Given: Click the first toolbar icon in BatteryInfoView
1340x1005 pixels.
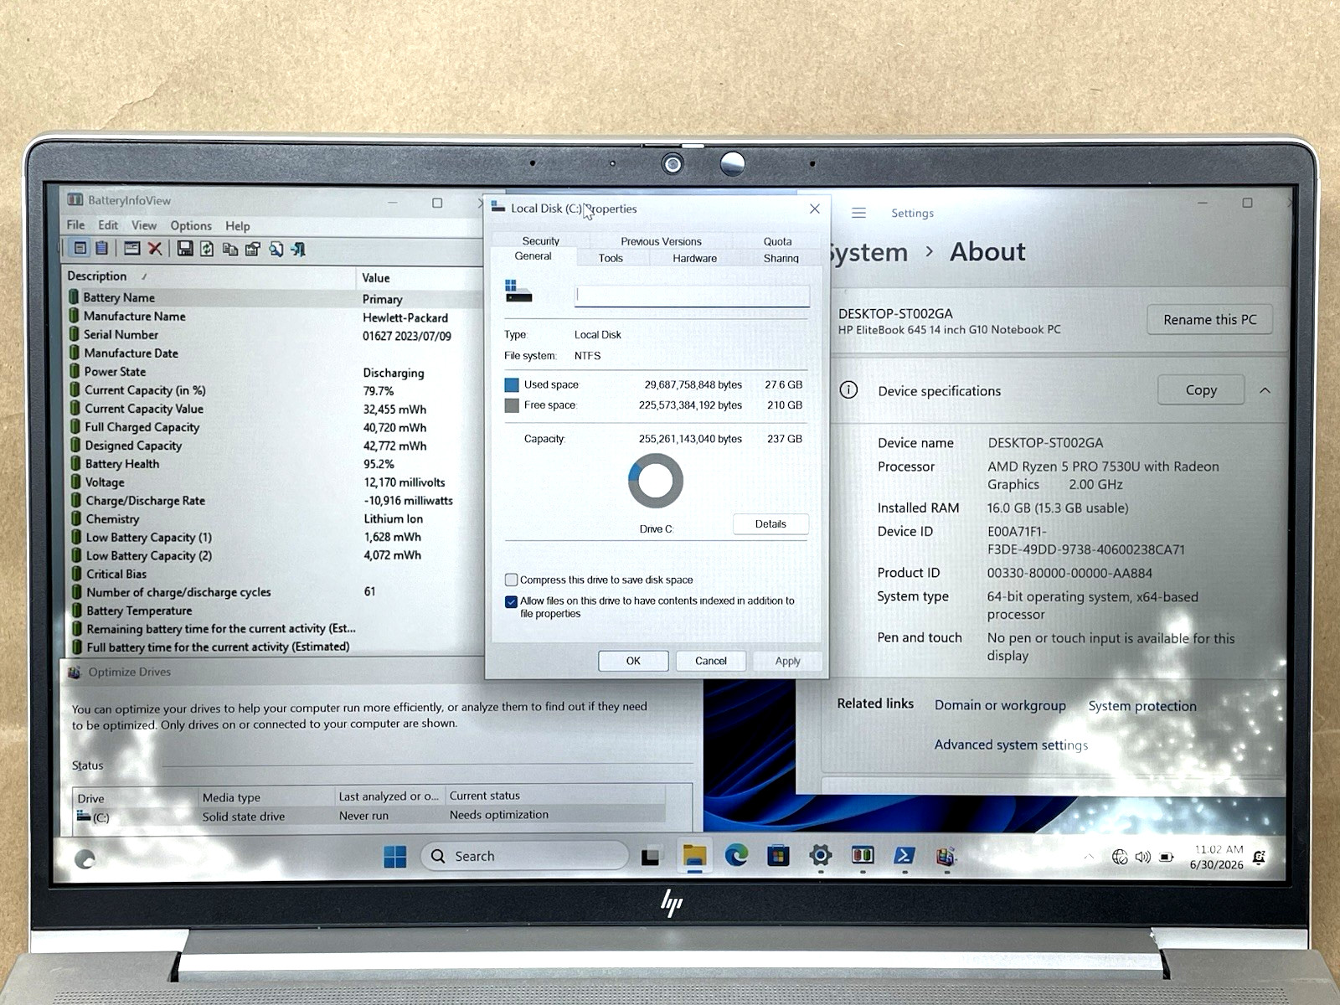Looking at the screenshot, I should tap(80, 248).
